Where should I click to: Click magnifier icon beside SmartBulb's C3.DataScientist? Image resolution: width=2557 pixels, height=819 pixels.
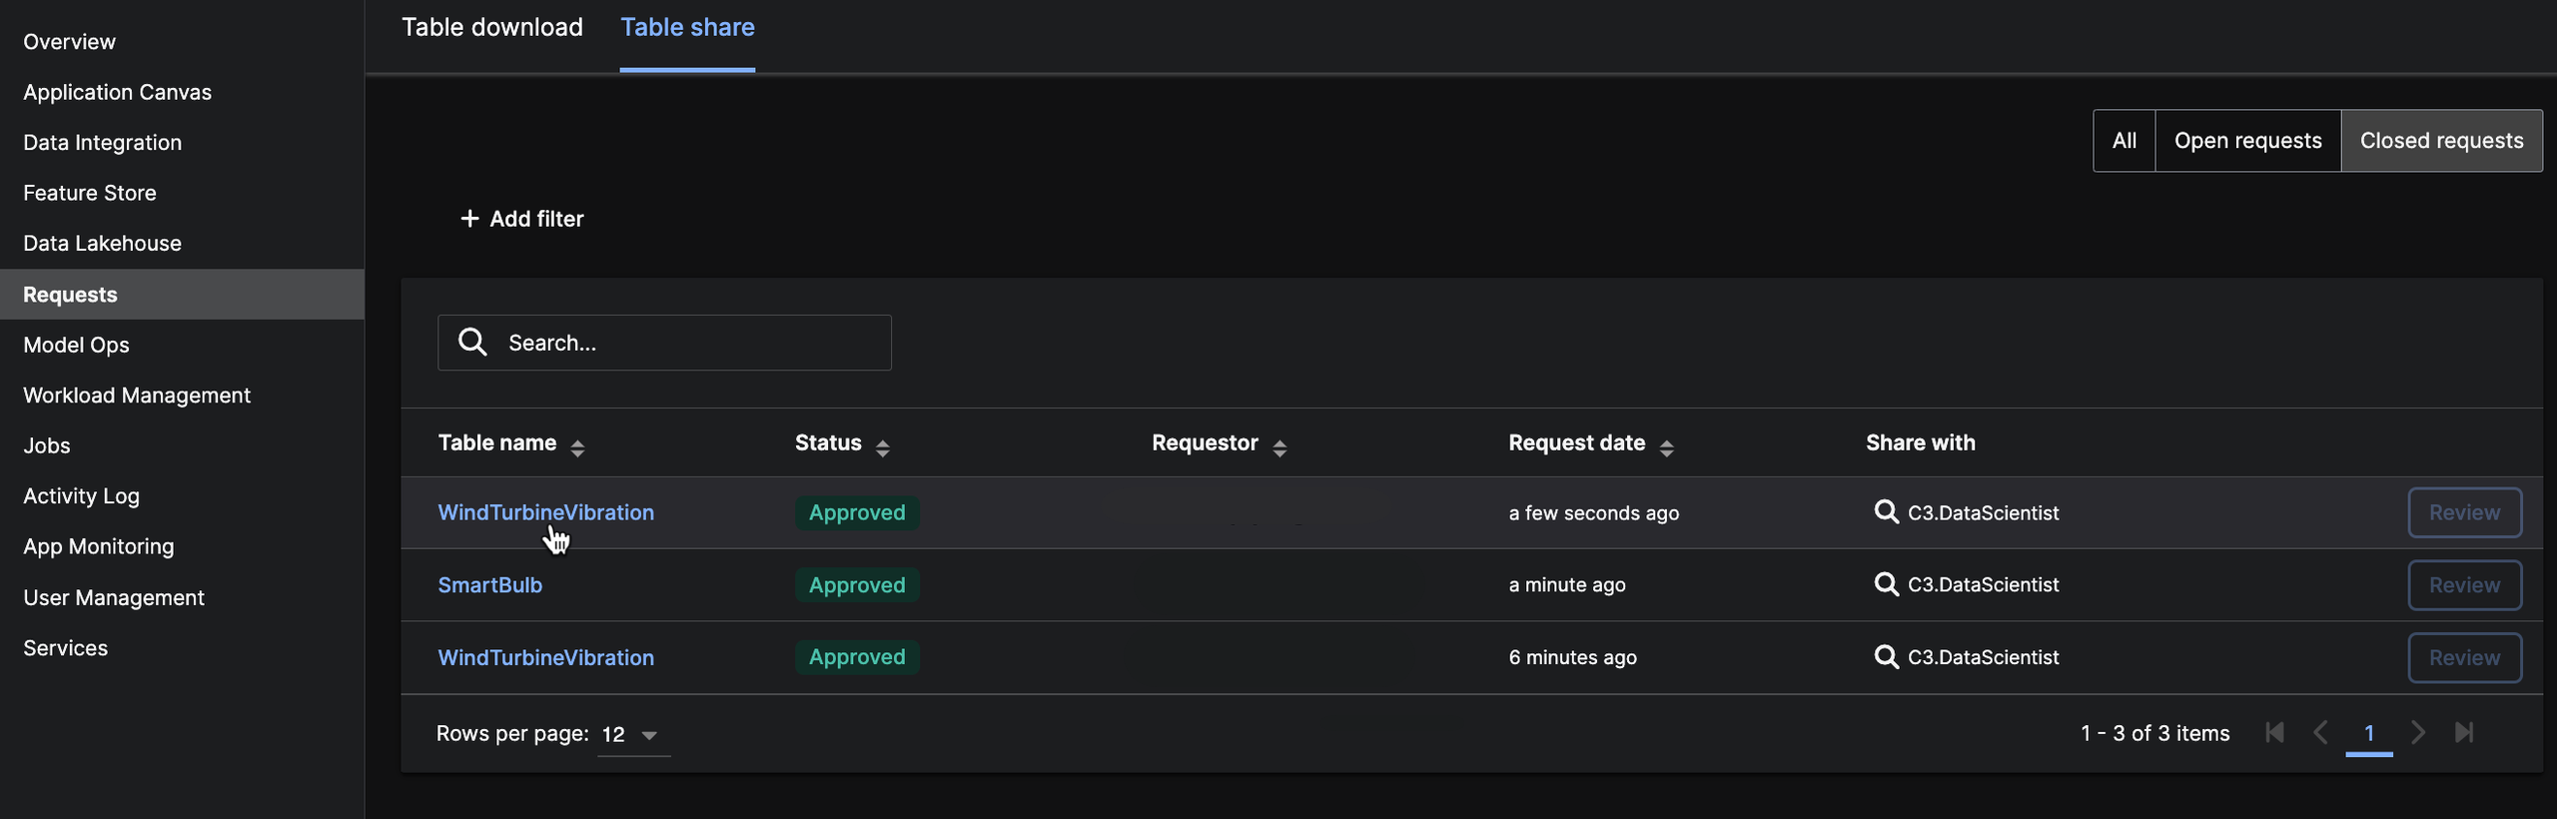1886,584
